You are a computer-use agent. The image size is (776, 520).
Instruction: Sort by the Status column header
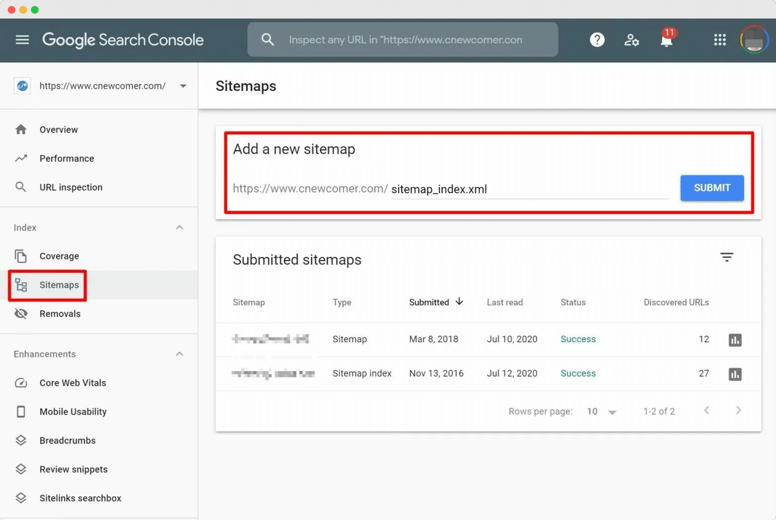click(573, 302)
